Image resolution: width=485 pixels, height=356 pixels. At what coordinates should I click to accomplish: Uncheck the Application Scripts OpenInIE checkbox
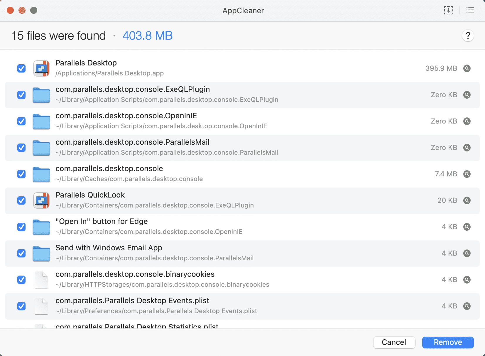(x=21, y=121)
